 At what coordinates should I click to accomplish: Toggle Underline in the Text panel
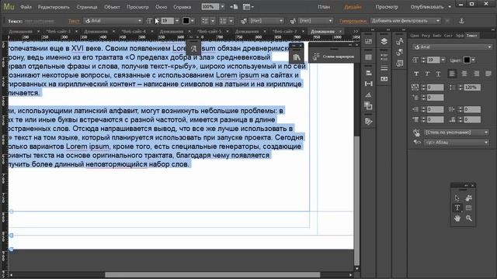tap(438, 74)
